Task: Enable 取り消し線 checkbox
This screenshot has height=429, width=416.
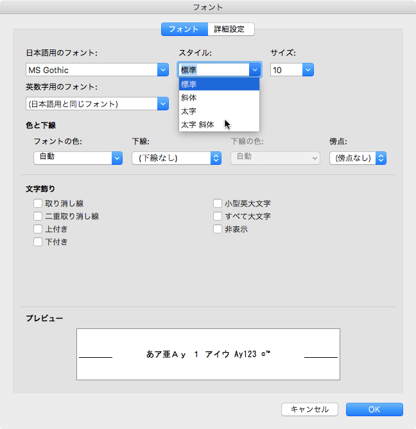Action: (x=38, y=203)
